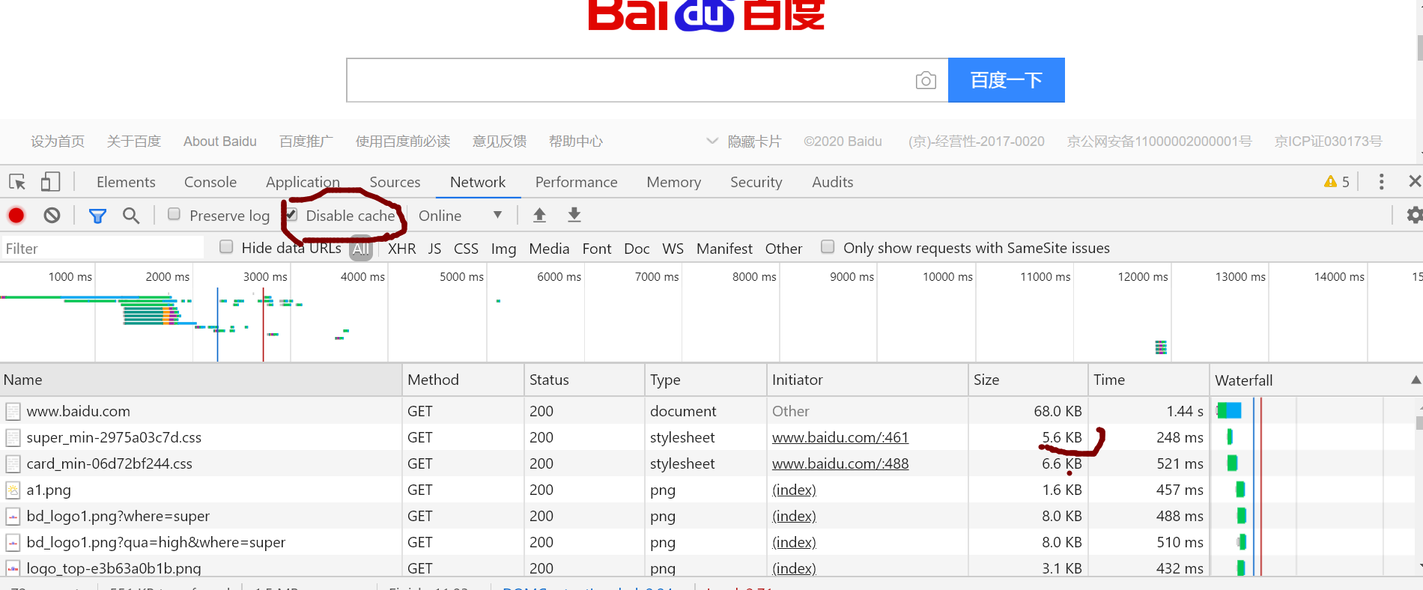The image size is (1423, 590).
Task: Enable Hide data URLs checkbox
Action: [x=226, y=247]
